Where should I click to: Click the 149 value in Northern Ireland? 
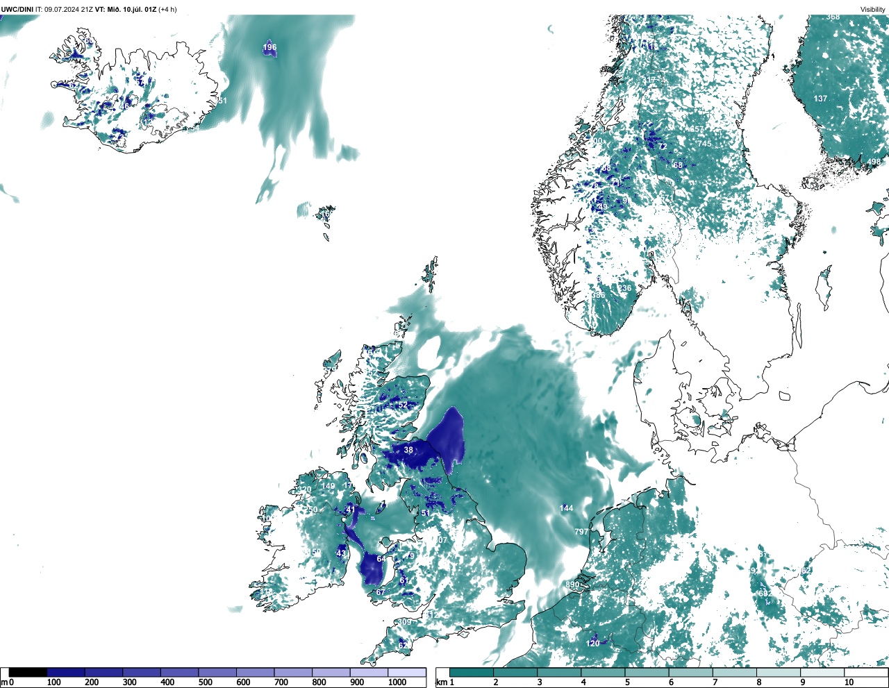pyautogui.click(x=329, y=487)
